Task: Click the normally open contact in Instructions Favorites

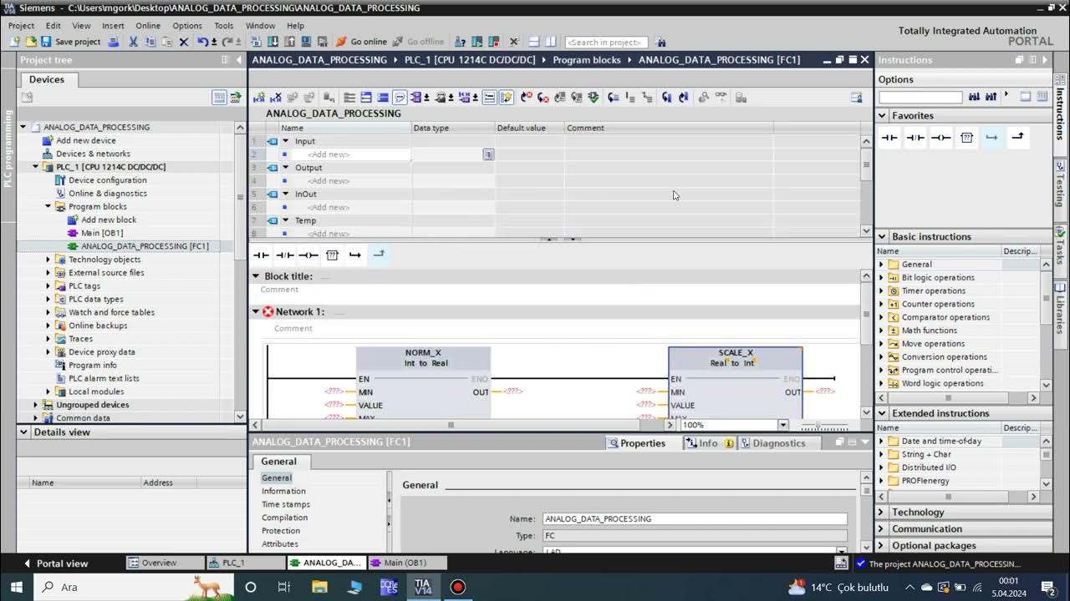Action: point(889,138)
